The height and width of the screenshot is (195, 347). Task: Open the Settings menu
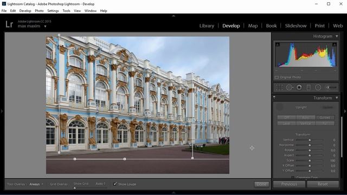(x=53, y=11)
